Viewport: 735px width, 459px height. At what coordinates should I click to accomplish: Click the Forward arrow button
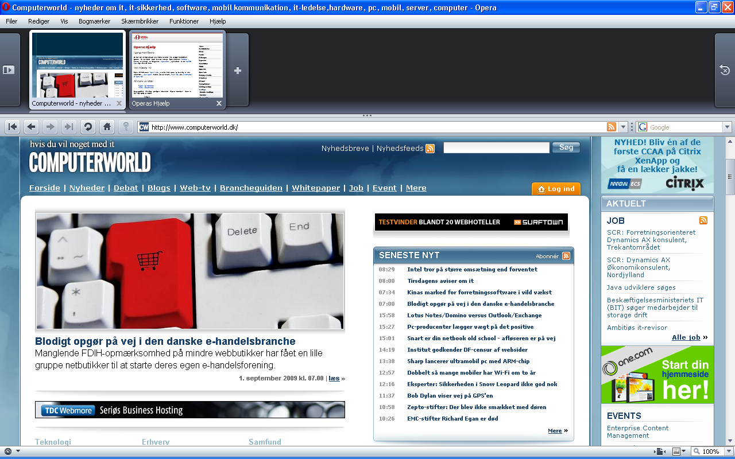tap(51, 127)
